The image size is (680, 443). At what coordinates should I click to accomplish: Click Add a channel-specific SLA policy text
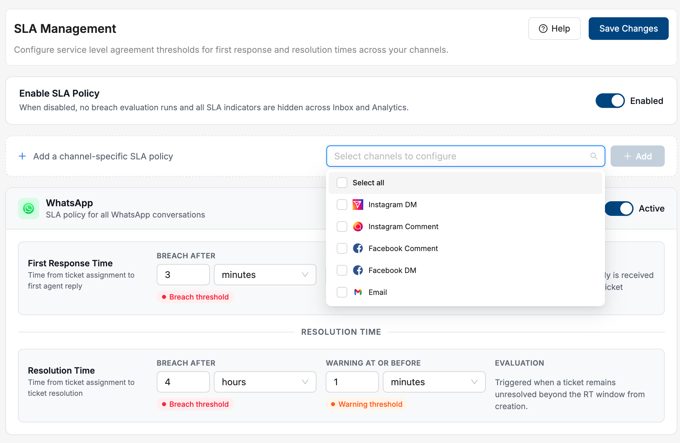coord(103,156)
